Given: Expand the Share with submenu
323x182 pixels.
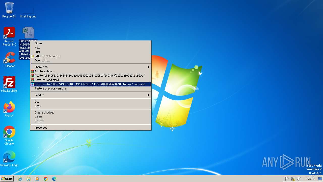Looking at the screenshot, I should [x=91, y=67].
